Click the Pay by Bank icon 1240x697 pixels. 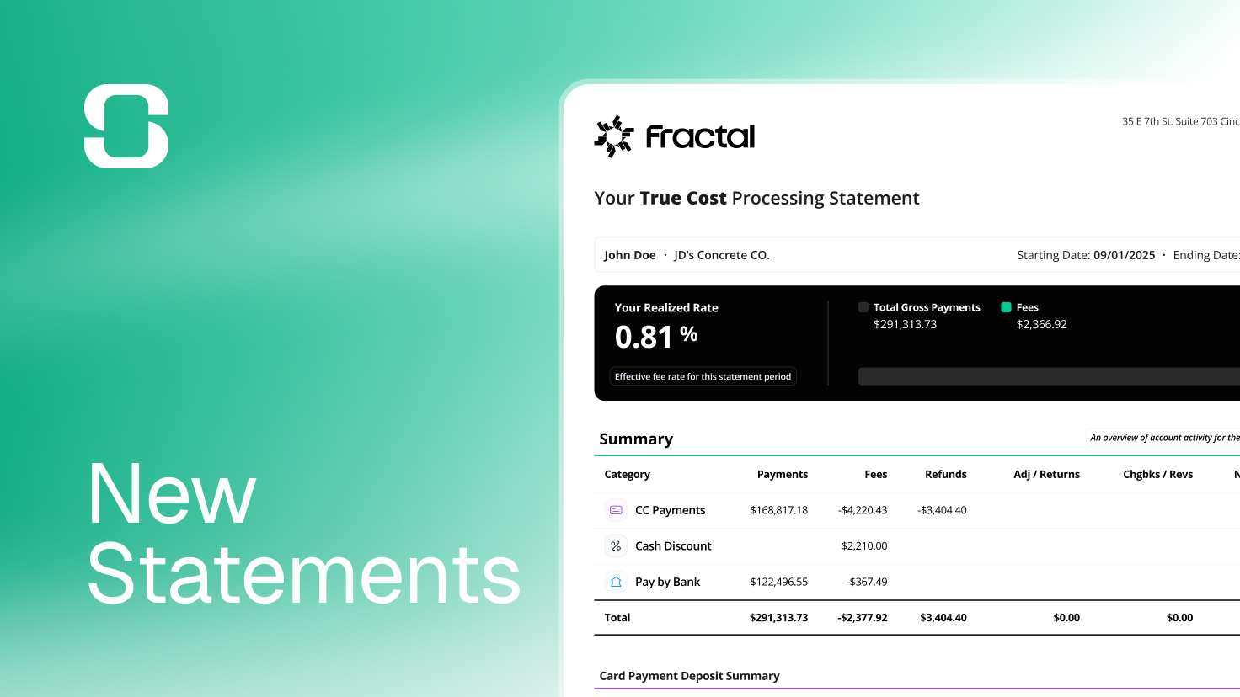(x=616, y=582)
